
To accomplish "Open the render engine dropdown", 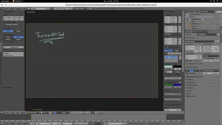I will coord(81,9).
